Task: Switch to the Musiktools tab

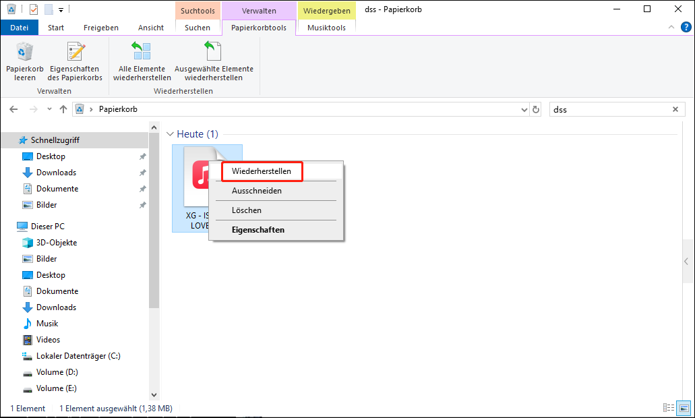Action: point(327,28)
